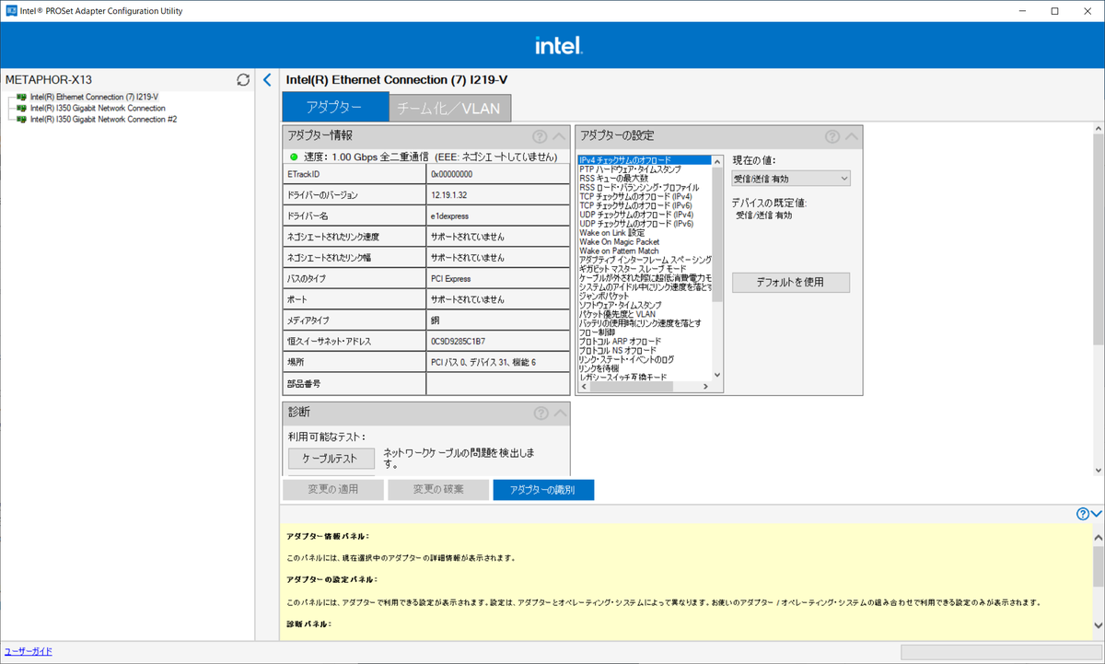Maximize the PROSet Adapter Configuration Utility window
1105x664 pixels.
pos(1054,11)
